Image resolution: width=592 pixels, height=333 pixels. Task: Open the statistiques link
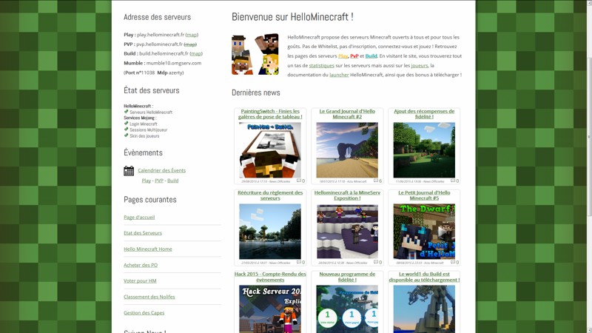(x=322, y=65)
